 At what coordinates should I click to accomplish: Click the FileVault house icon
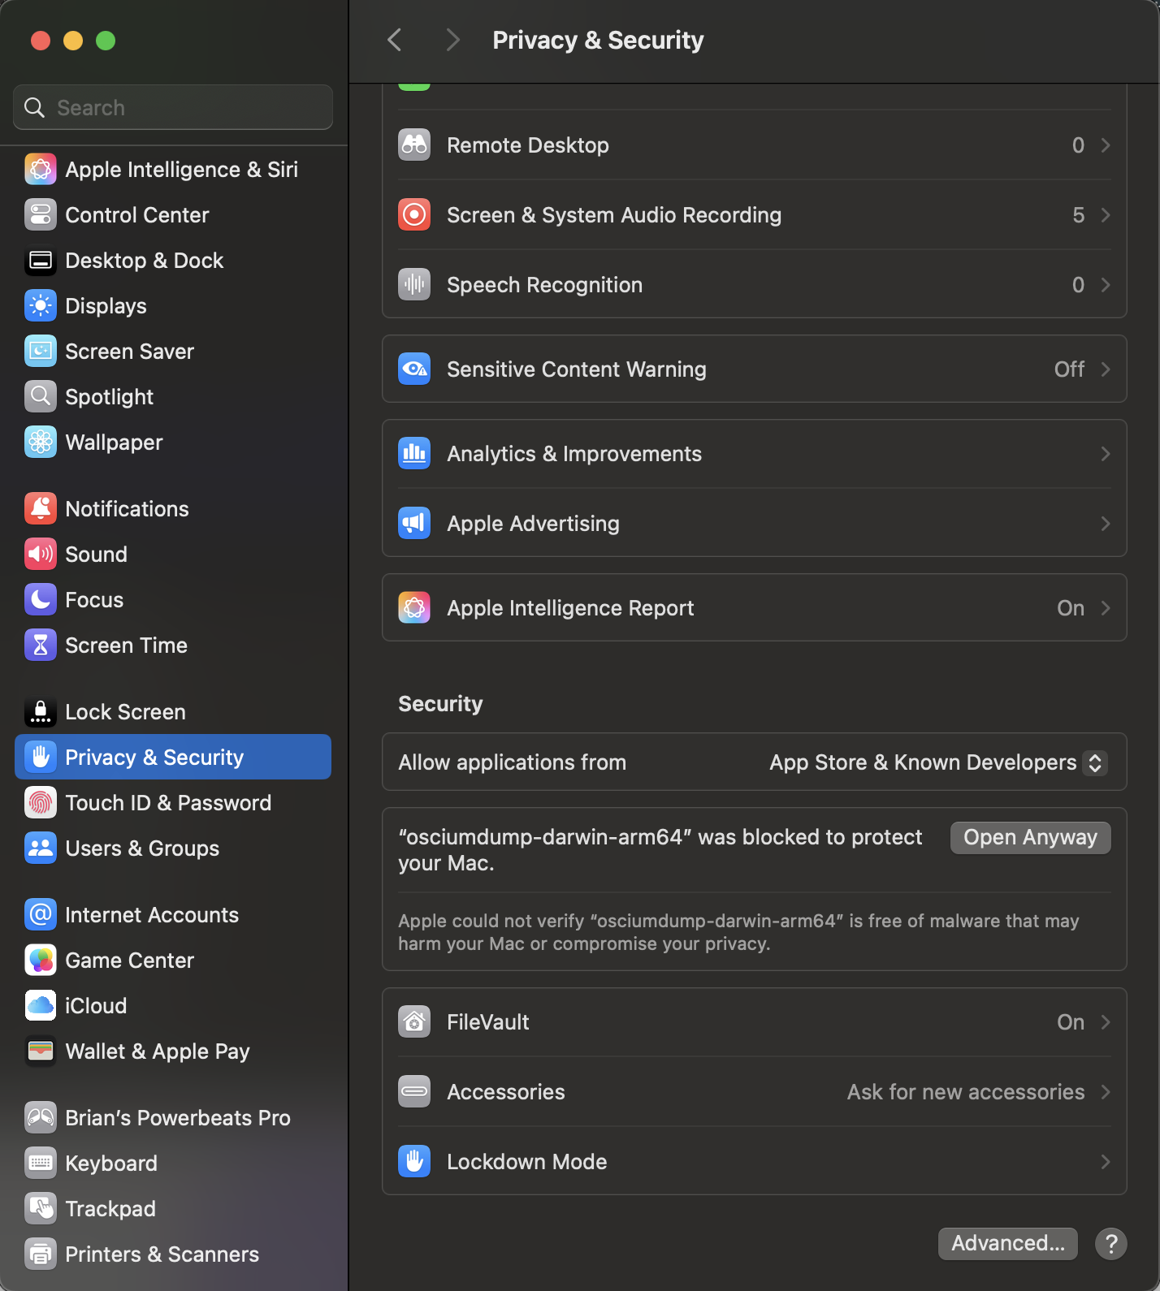coord(414,1022)
